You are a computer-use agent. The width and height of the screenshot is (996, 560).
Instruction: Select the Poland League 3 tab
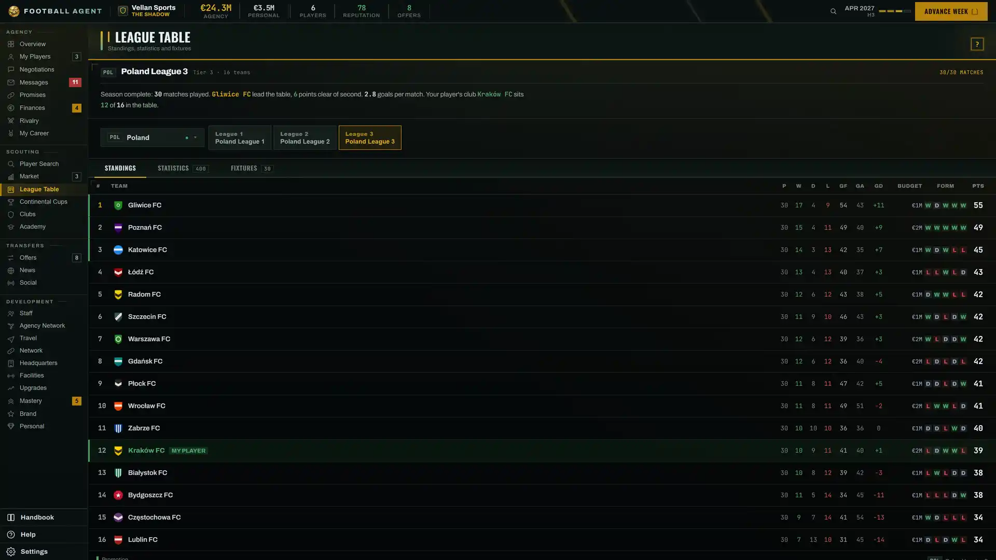(x=370, y=137)
